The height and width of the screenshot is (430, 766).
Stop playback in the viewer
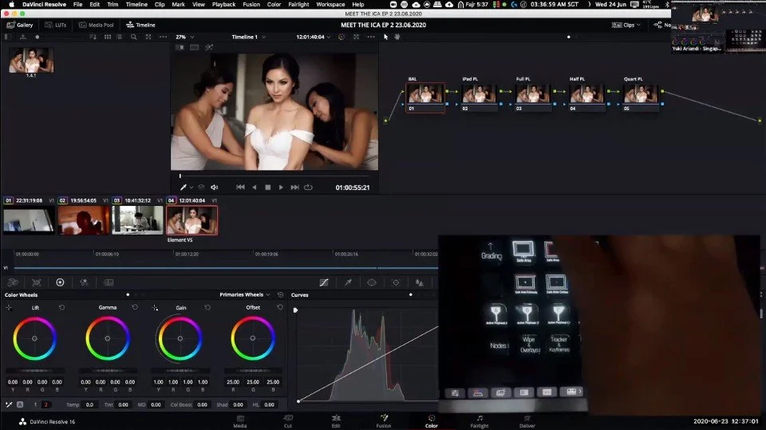coord(268,187)
